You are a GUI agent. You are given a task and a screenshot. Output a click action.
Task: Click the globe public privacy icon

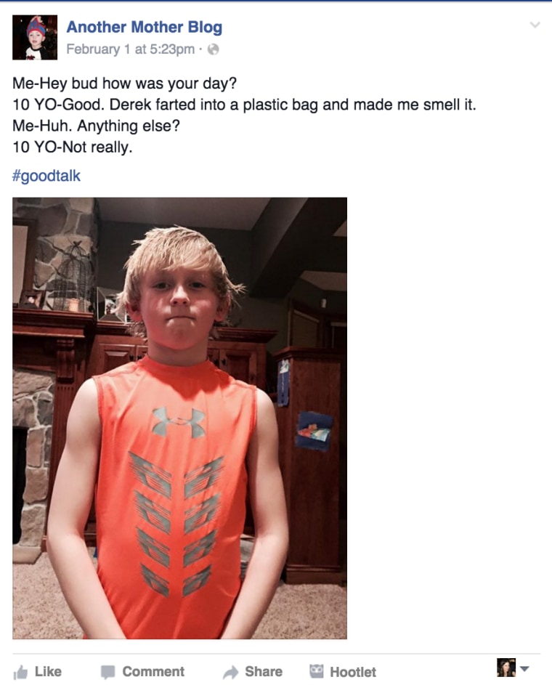coord(213,49)
